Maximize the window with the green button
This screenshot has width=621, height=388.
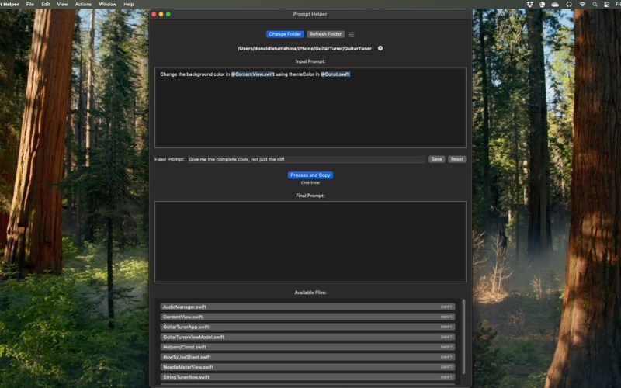tap(168, 14)
